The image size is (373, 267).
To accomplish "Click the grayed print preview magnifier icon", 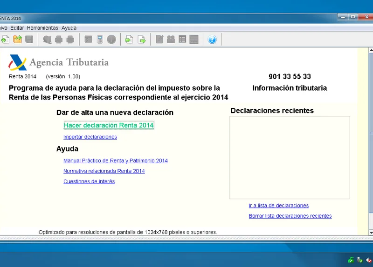I will coord(47,40).
